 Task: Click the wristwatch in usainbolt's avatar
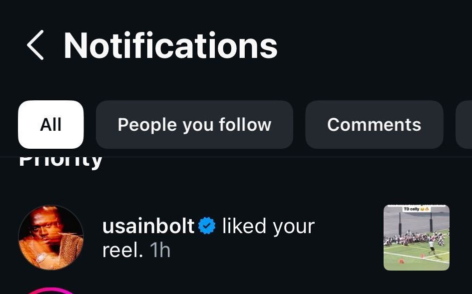pyautogui.click(x=41, y=258)
